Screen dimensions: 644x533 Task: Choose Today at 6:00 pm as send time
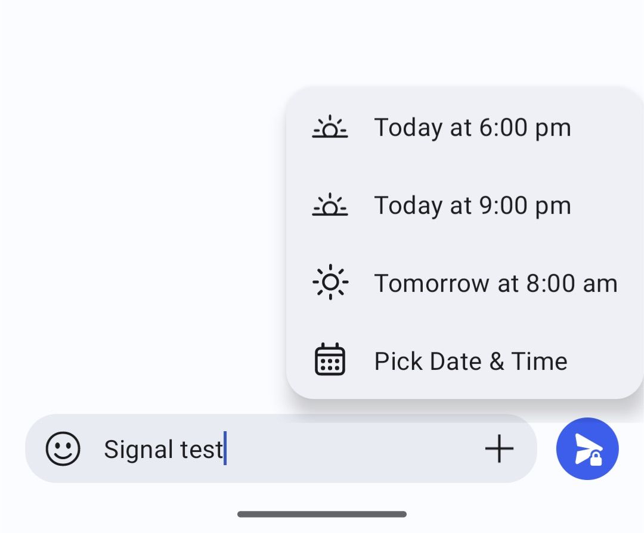[x=472, y=127]
